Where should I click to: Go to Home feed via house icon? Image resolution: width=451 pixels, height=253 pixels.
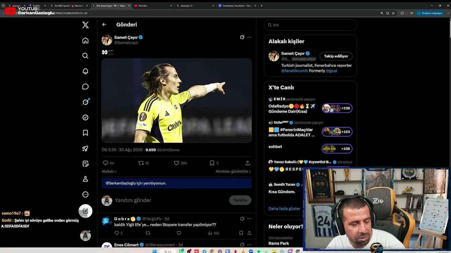click(x=85, y=40)
